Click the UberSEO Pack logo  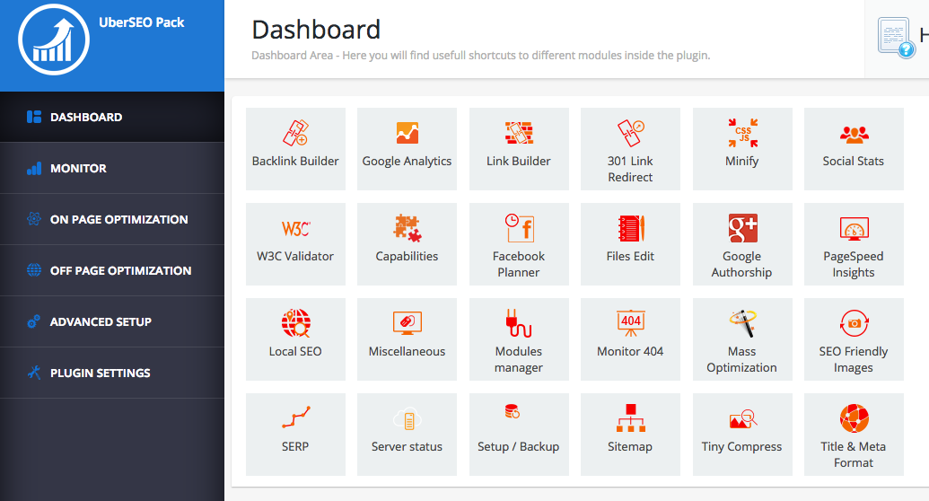tap(54, 40)
